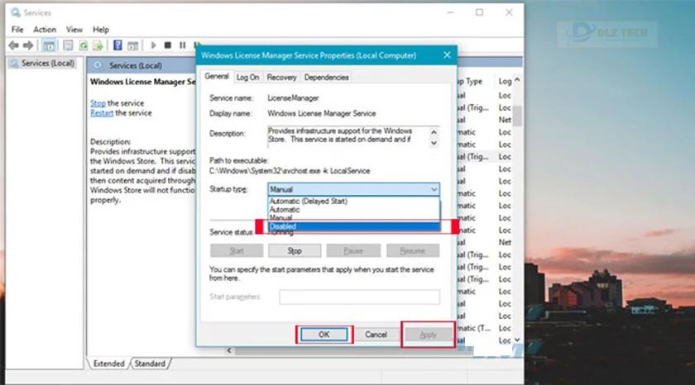The width and height of the screenshot is (695, 385).
Task: Choose the Disabled startup option
Action: coord(354,226)
